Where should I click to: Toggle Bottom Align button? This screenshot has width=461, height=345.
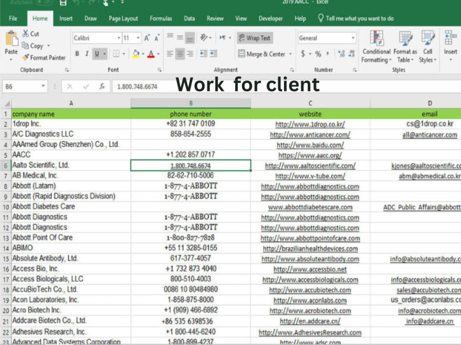190,38
